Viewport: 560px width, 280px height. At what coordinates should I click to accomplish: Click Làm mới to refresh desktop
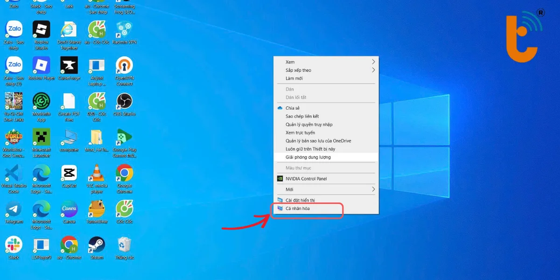pyautogui.click(x=294, y=78)
